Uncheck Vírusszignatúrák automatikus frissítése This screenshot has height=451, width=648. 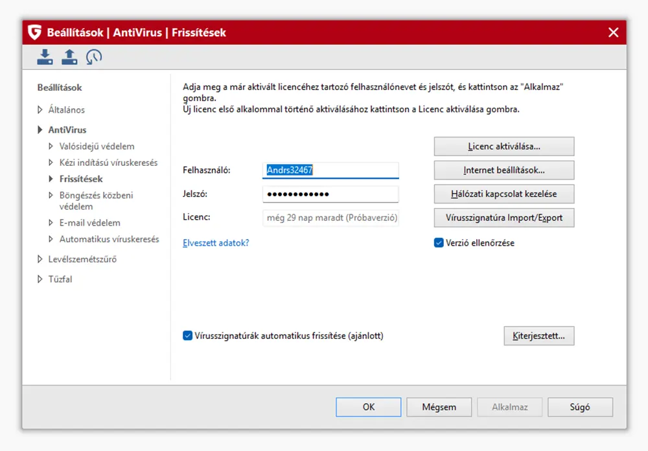188,336
